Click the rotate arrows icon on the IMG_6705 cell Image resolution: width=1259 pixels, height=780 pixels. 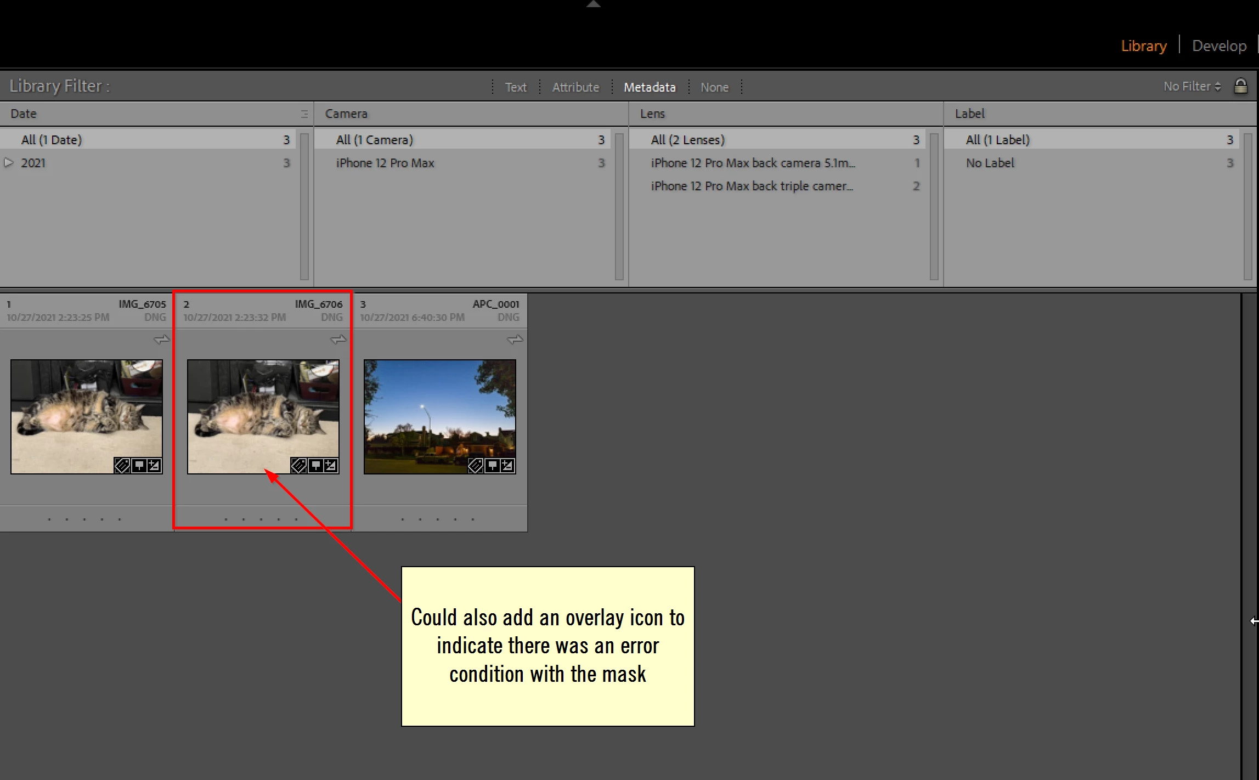pyautogui.click(x=161, y=340)
